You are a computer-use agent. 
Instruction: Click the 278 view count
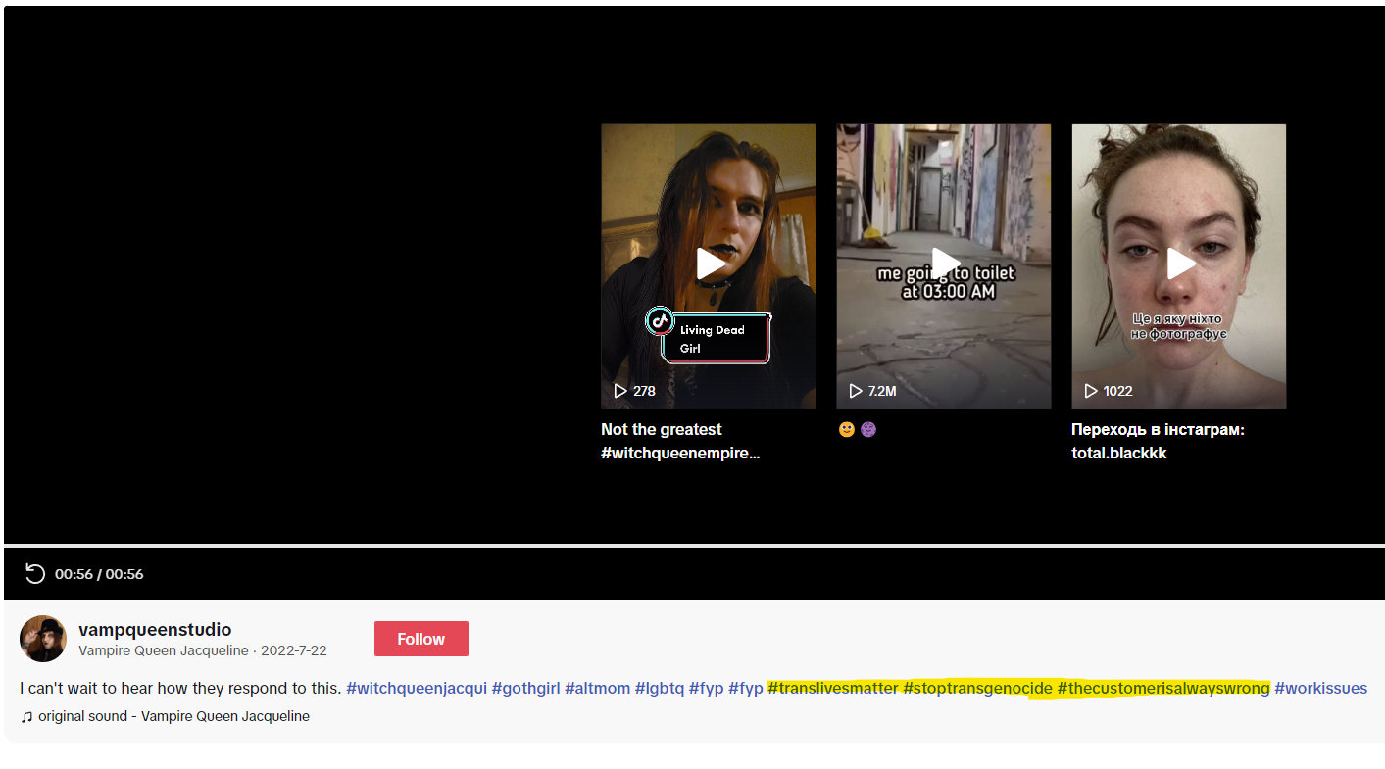tap(634, 391)
